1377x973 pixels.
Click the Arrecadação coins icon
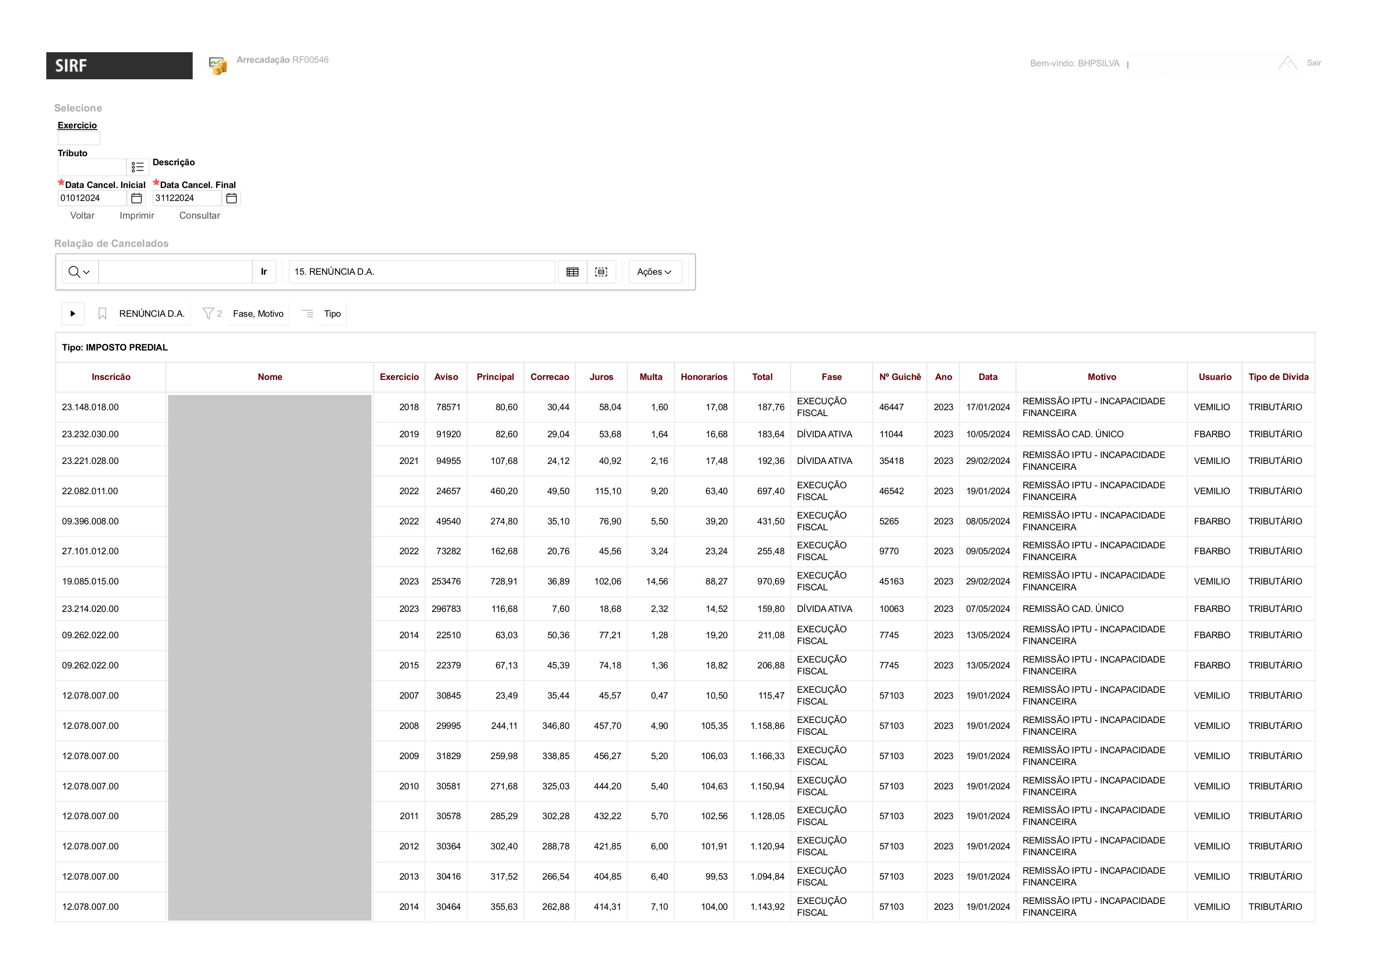[x=218, y=66]
